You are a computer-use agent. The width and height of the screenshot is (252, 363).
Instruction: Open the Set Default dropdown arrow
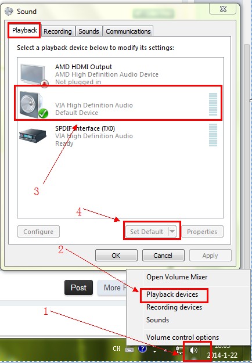(172, 232)
